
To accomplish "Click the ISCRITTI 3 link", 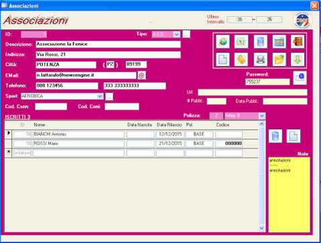I will coord(17,117).
